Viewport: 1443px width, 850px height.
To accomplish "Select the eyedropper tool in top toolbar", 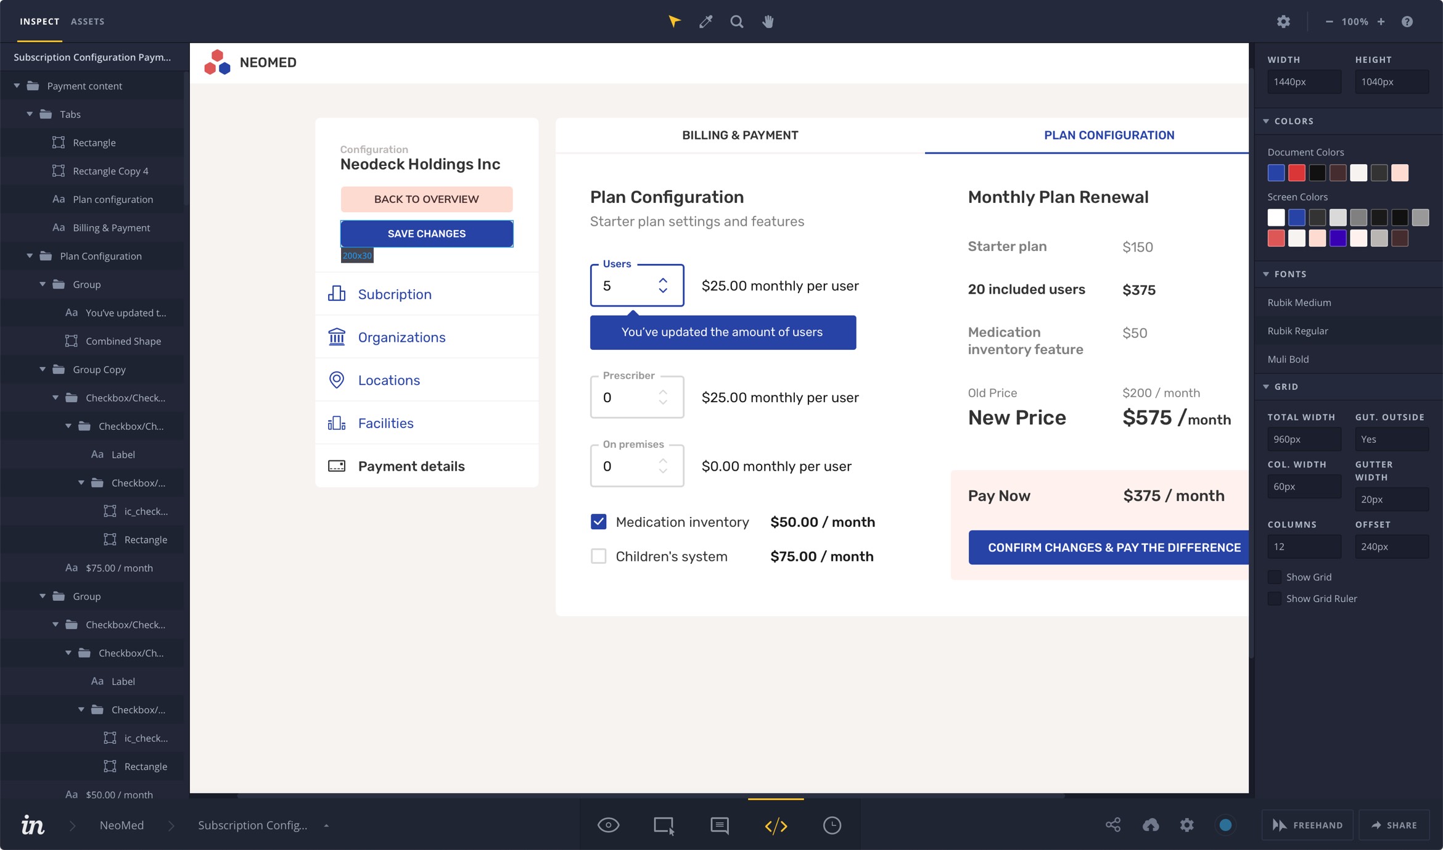I will click(705, 22).
